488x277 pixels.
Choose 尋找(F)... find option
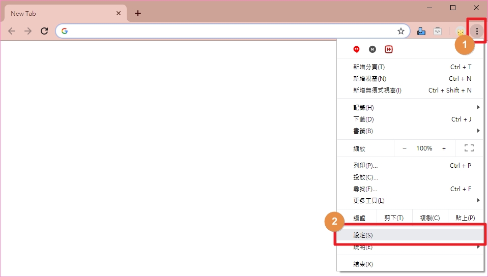[x=410, y=189]
